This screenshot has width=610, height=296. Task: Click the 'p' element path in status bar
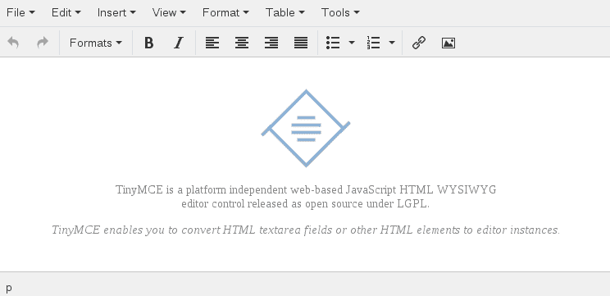point(9,289)
